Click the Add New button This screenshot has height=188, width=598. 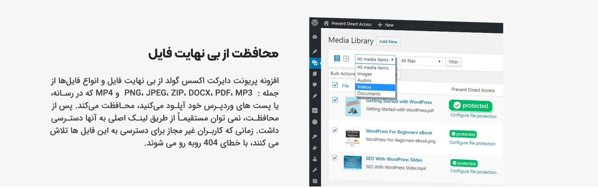pyautogui.click(x=388, y=42)
